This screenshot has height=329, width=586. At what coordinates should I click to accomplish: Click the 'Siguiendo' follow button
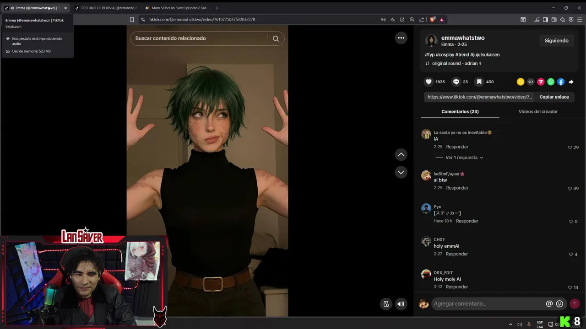pyautogui.click(x=556, y=41)
